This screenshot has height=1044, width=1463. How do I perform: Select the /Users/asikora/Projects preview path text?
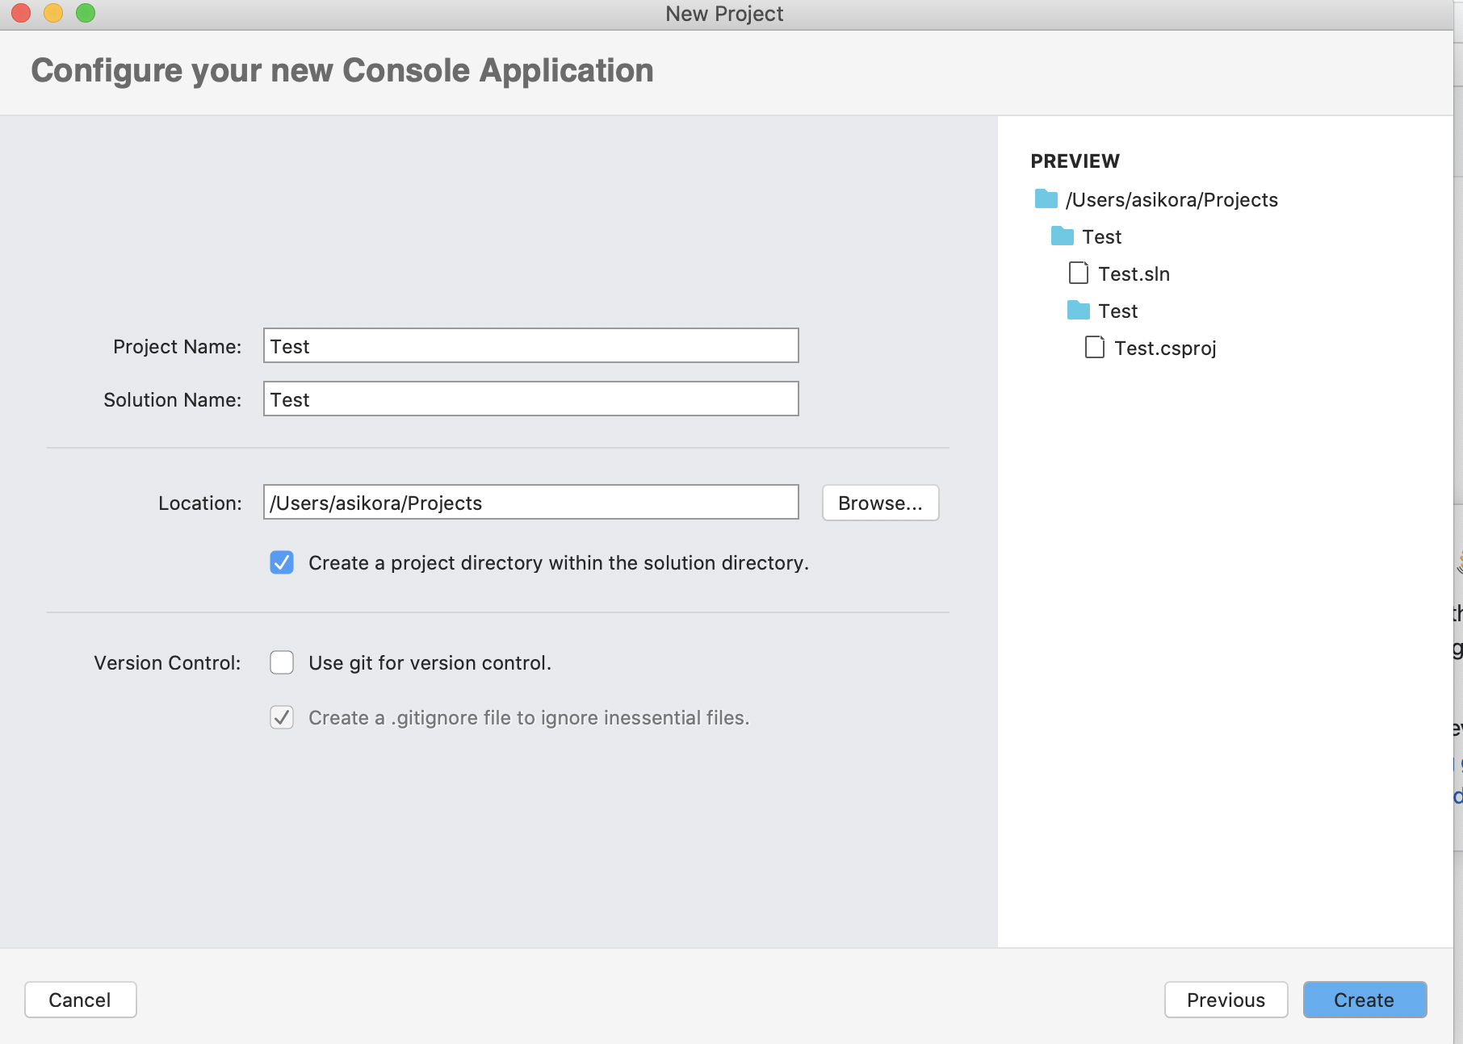pos(1172,200)
